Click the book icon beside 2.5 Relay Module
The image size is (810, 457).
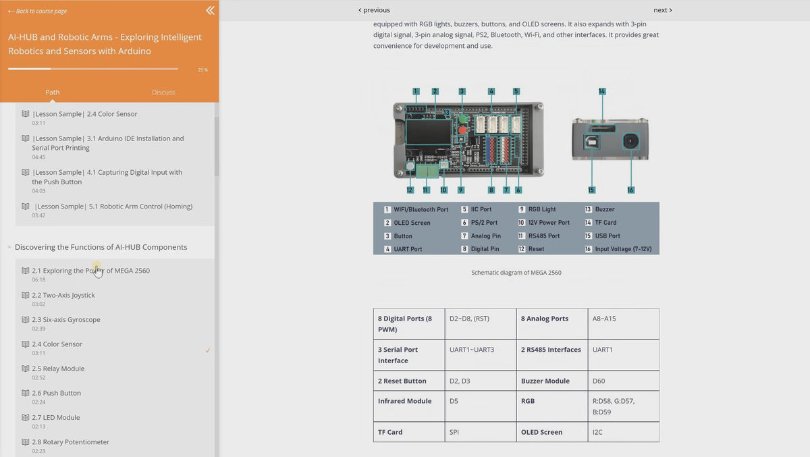pos(26,369)
